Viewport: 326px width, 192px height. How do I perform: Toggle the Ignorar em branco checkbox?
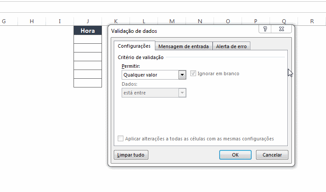click(193, 73)
